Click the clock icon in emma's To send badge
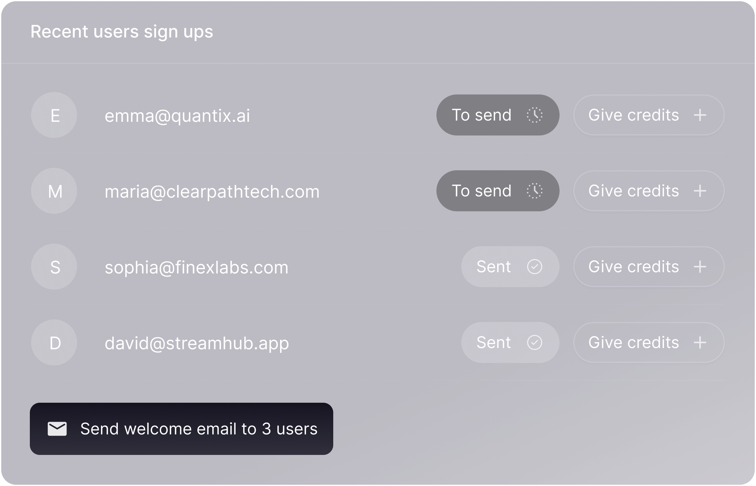756x486 pixels. (x=534, y=115)
